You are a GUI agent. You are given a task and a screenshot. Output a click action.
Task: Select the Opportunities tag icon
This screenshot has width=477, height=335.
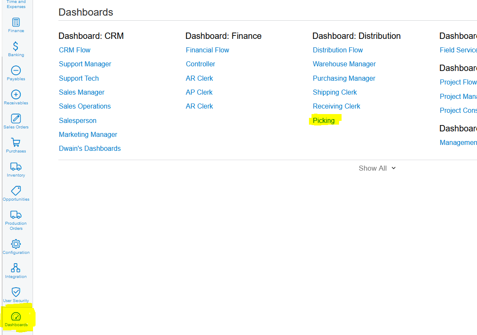[16, 191]
